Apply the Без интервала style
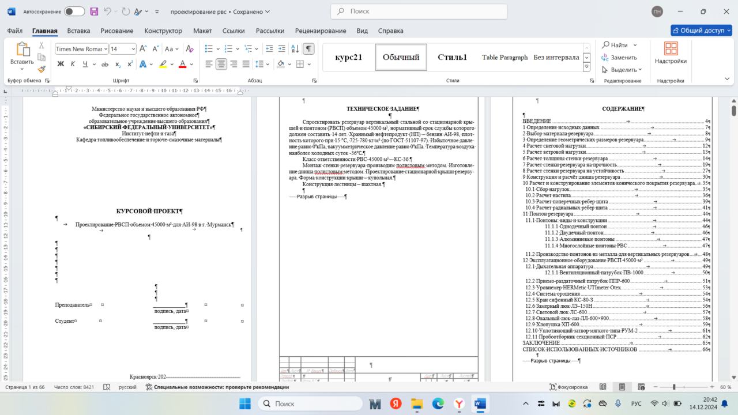Screen dimensions: 738x415 (x=556, y=57)
